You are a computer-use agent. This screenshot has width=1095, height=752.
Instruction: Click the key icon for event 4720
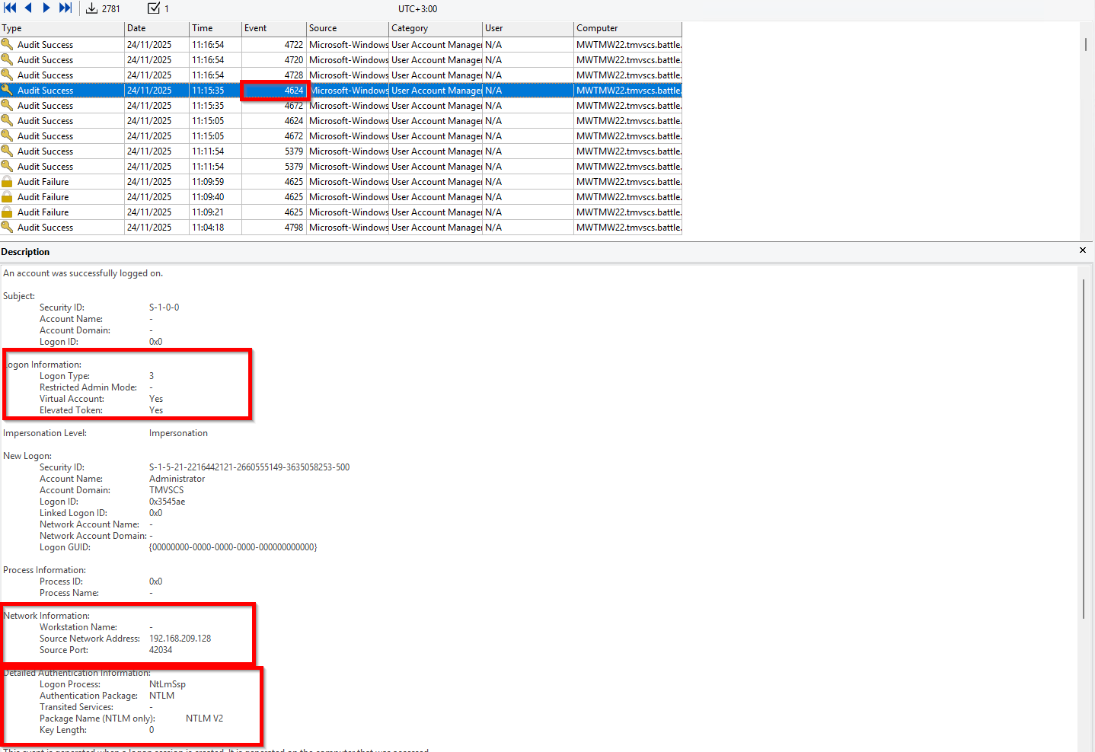(7, 59)
